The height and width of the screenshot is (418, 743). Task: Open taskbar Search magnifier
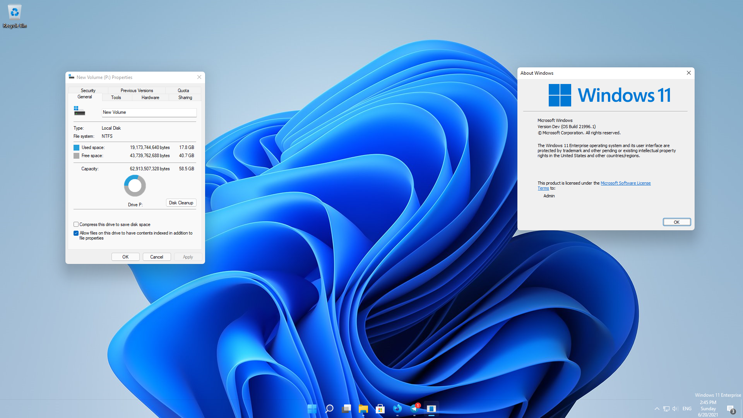click(329, 409)
